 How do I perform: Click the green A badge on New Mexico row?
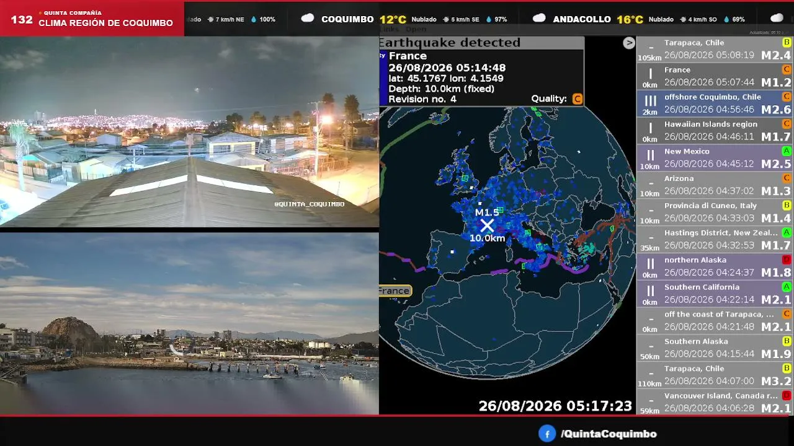(x=787, y=151)
